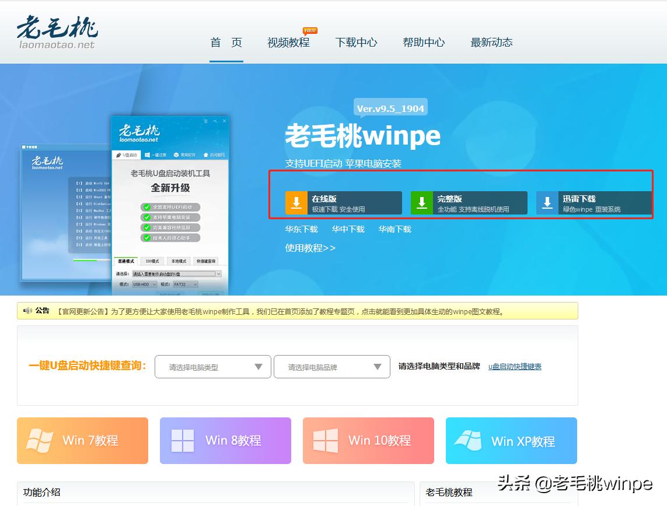The height and width of the screenshot is (506, 667).
Task: Click the speaker icon beside 公告
Action: (27, 311)
